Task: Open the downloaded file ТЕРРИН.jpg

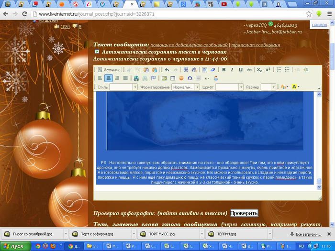Action: point(236,234)
